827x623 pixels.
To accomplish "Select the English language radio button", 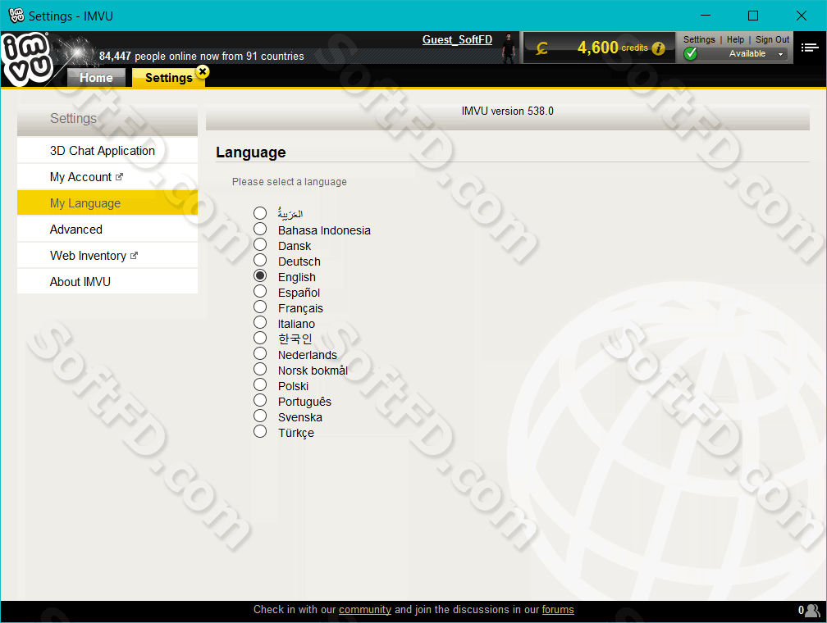I will 260,275.
